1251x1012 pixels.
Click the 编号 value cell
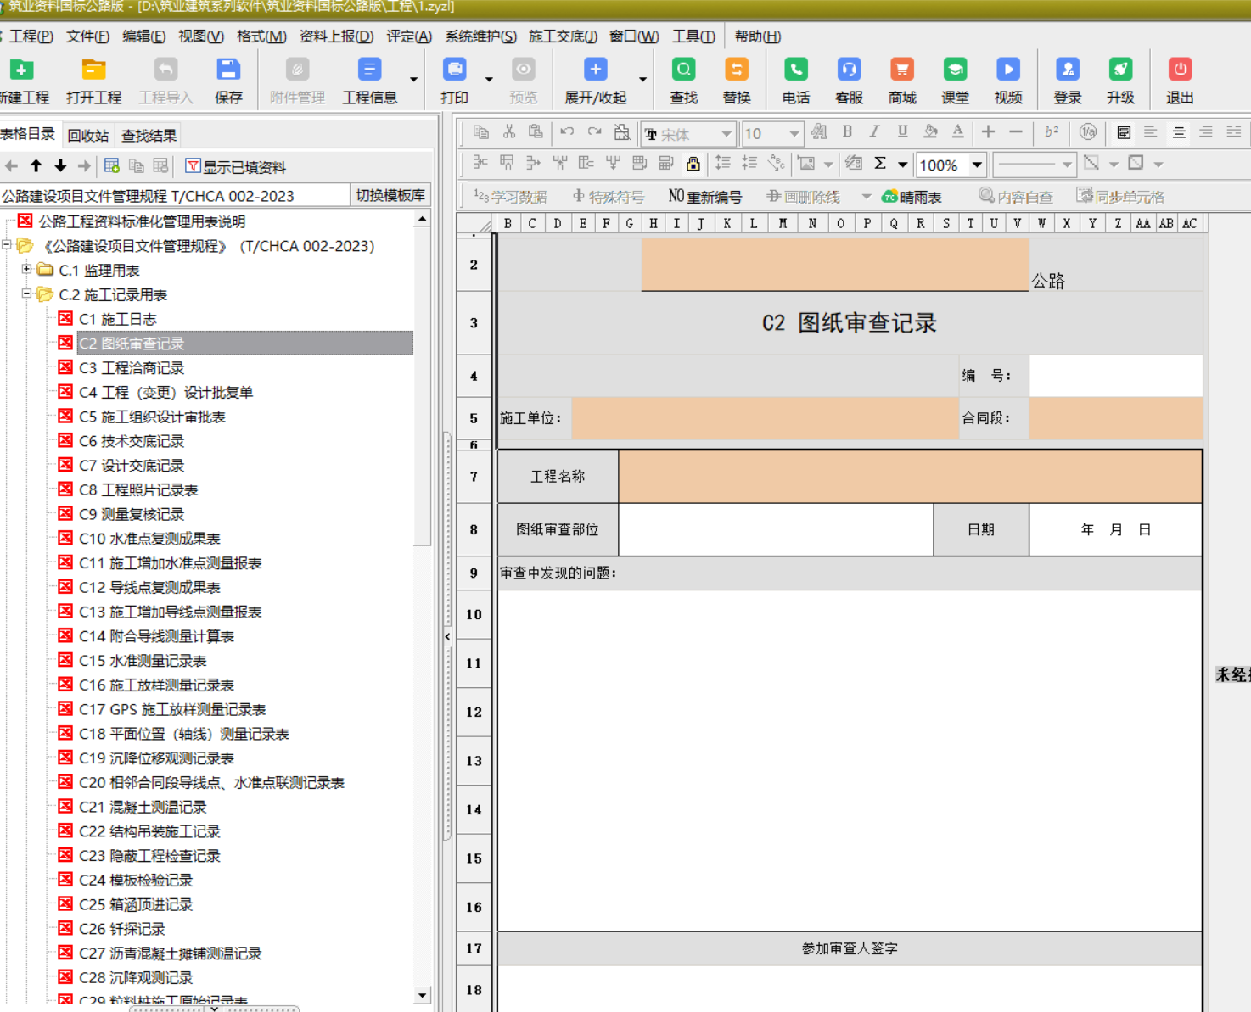point(1115,376)
